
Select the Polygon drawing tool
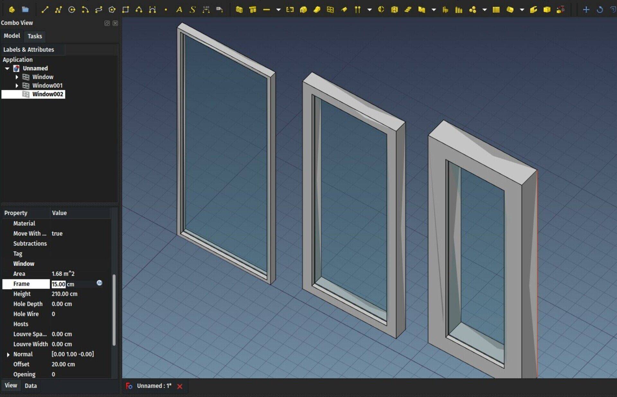(x=112, y=10)
